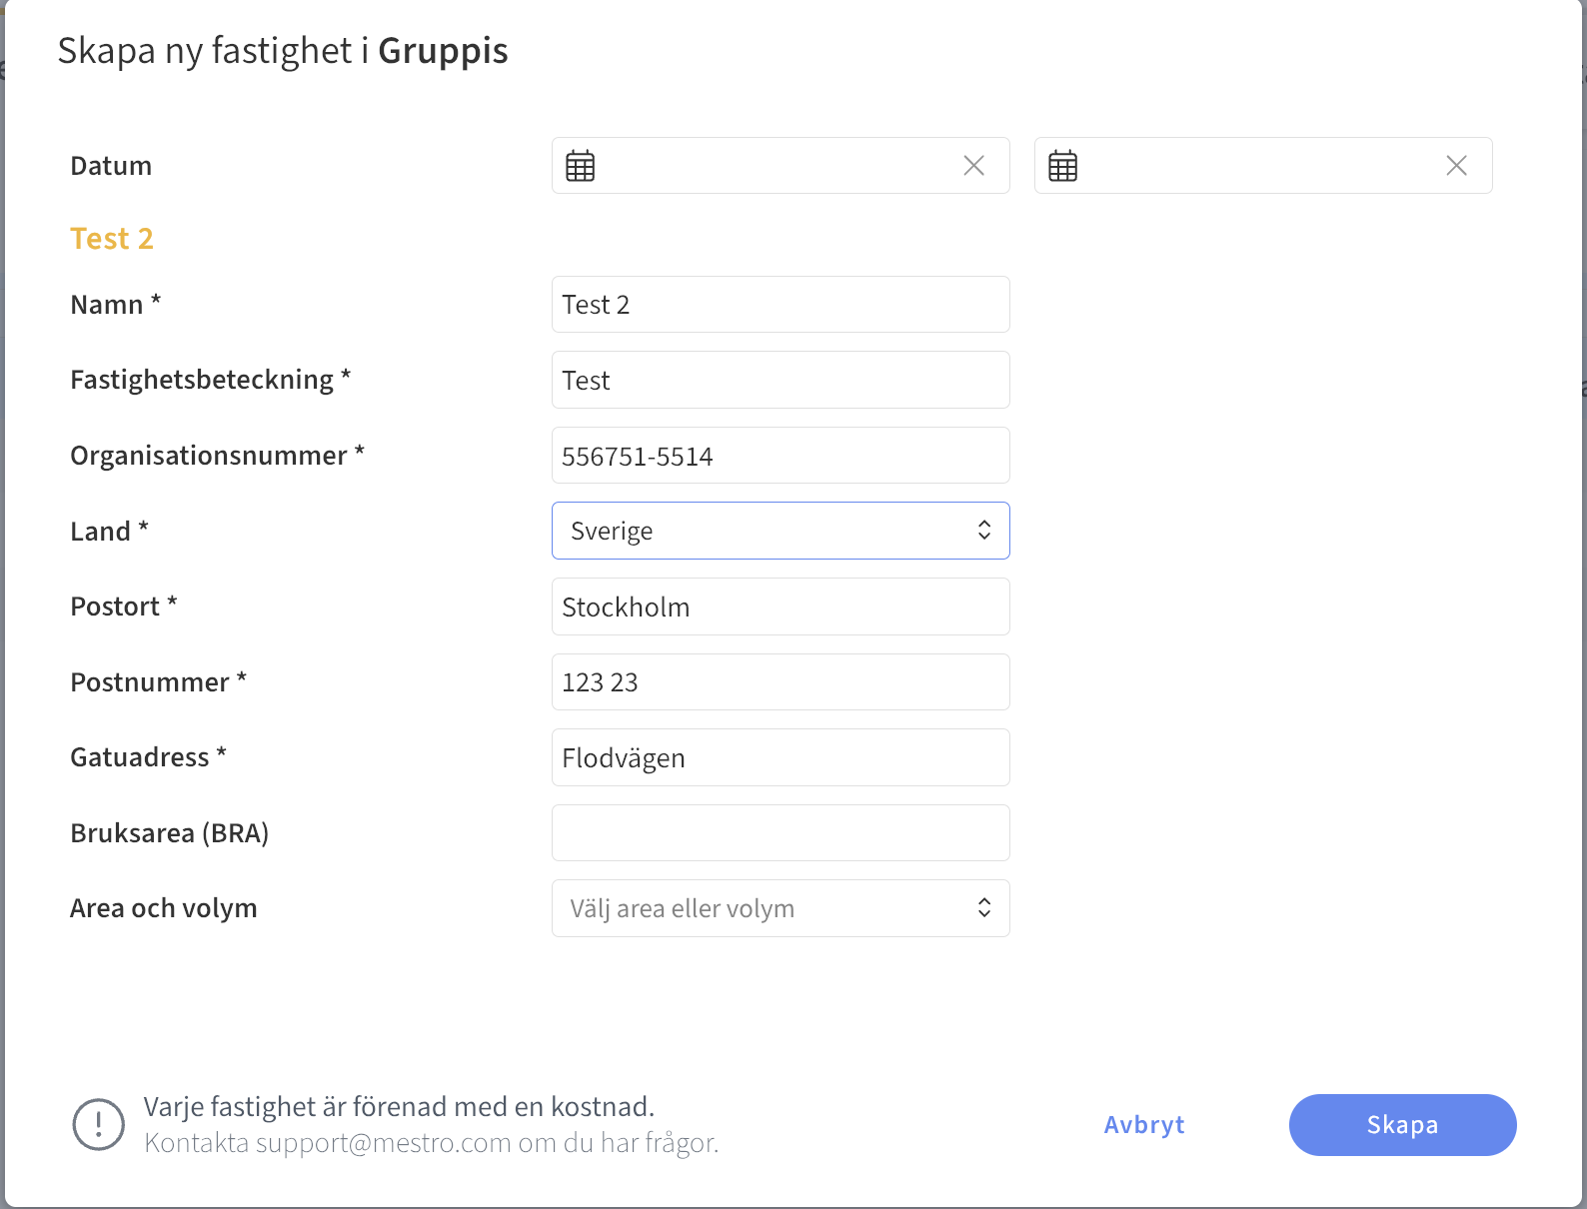Viewport: 1587px width, 1209px height.
Task: Open the calendar in the second date field
Action: click(x=1063, y=166)
